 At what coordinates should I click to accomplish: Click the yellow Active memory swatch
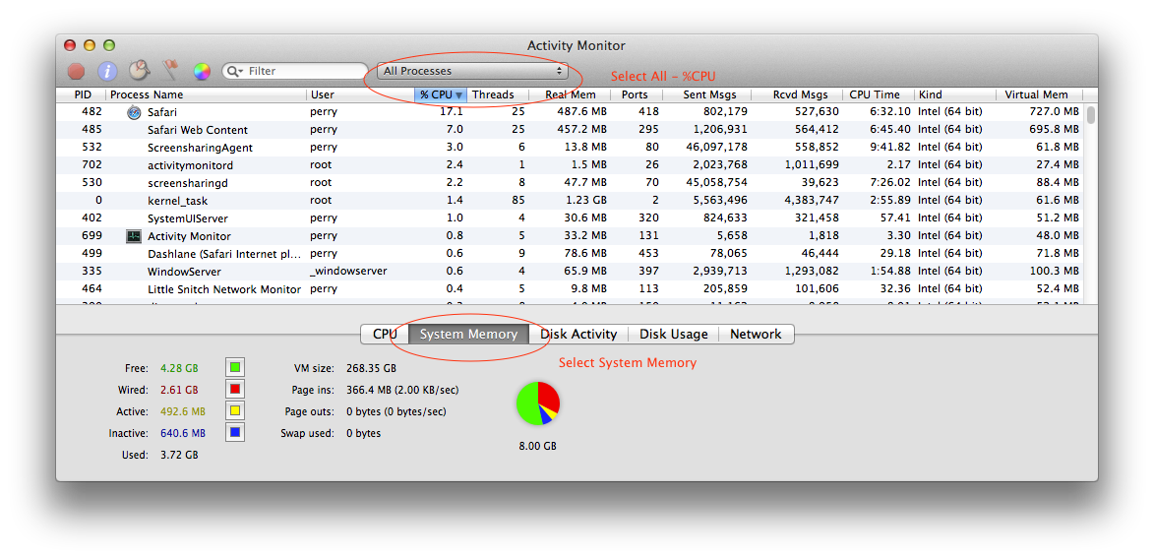pyautogui.click(x=235, y=411)
